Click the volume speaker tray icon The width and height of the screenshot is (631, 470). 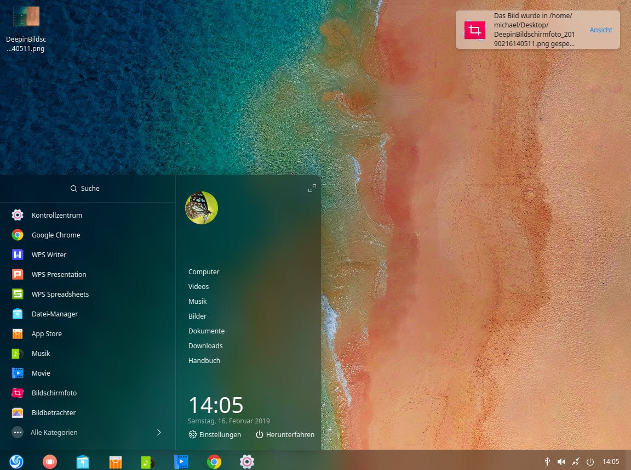click(x=561, y=462)
